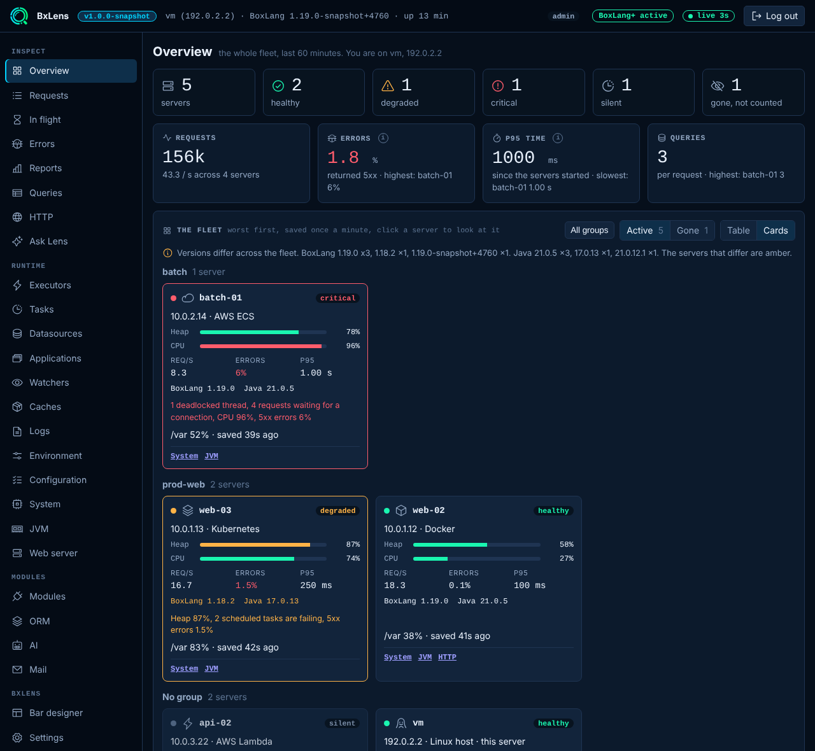
Task: Open Settings gear icon in sidebar
Action: (17, 738)
